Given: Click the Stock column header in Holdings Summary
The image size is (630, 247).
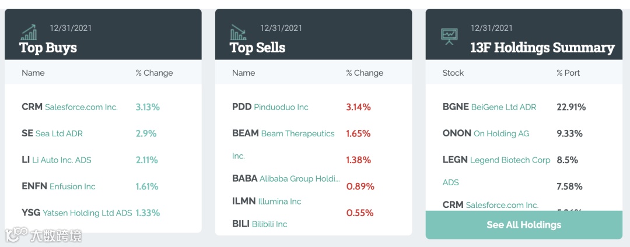Looking at the screenshot, I should click(x=453, y=73).
